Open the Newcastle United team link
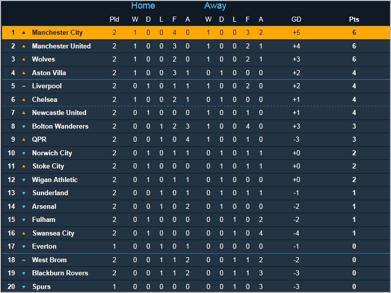 tap(59, 113)
